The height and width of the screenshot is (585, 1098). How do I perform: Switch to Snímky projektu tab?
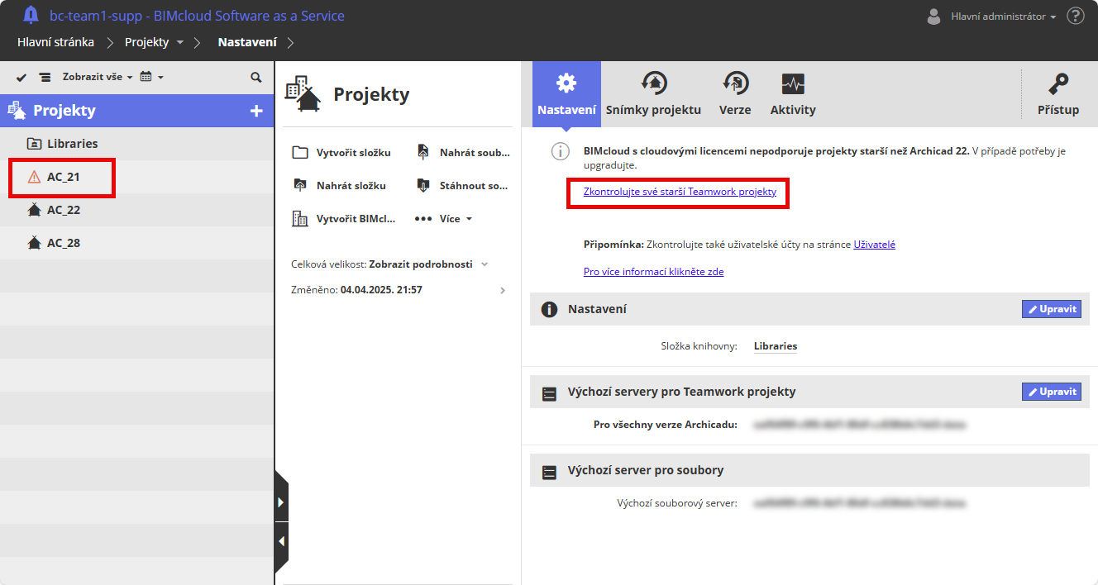click(x=653, y=94)
